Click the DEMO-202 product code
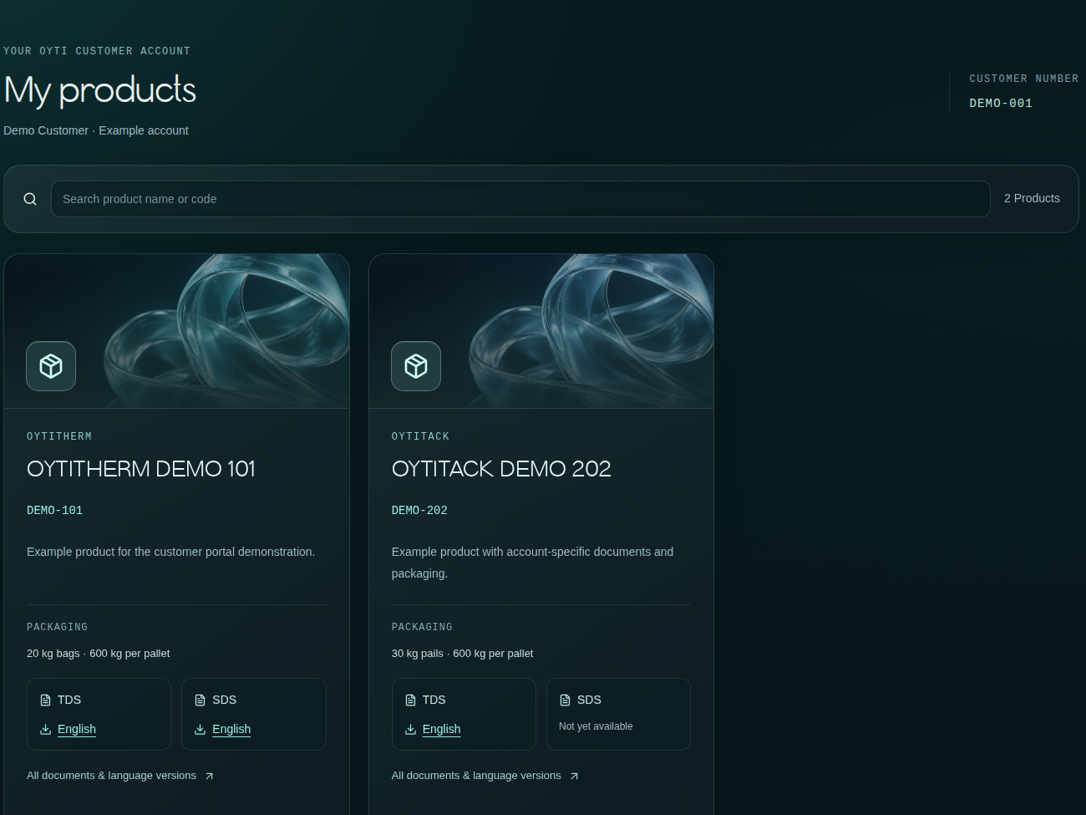This screenshot has width=1086, height=815. tap(419, 510)
